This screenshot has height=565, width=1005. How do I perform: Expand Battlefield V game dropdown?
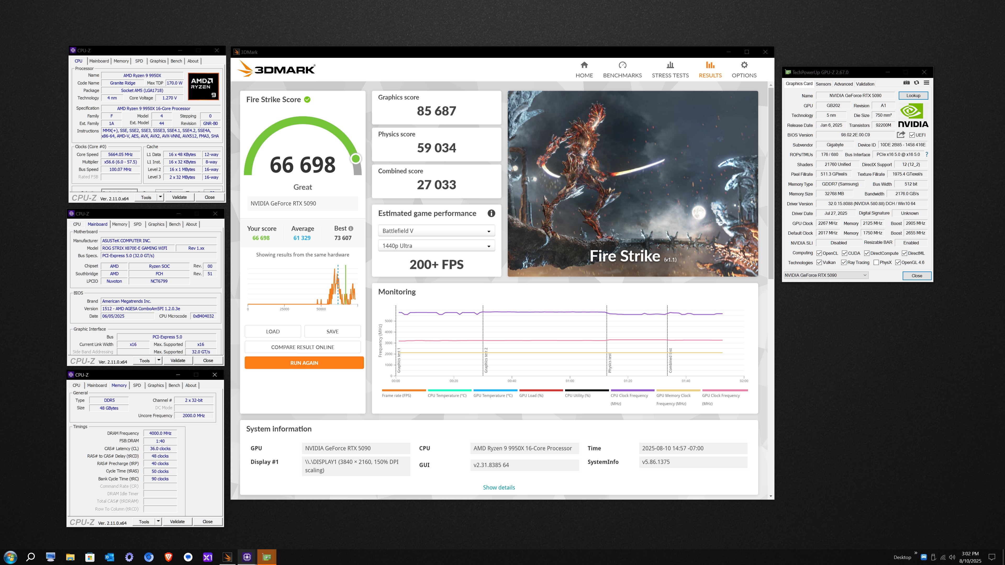click(436, 231)
